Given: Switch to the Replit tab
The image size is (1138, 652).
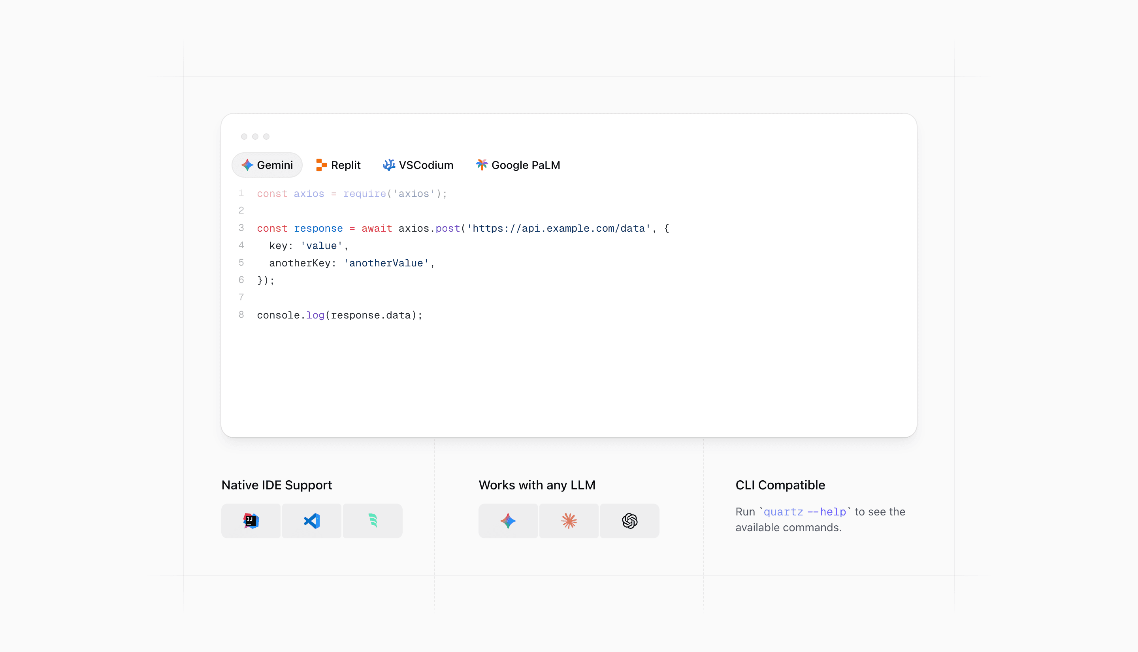Looking at the screenshot, I should [x=338, y=165].
